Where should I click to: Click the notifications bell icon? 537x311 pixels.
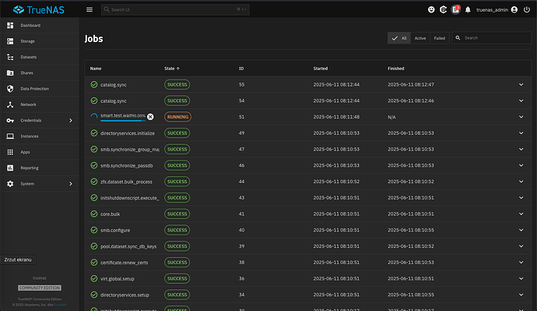click(x=468, y=10)
